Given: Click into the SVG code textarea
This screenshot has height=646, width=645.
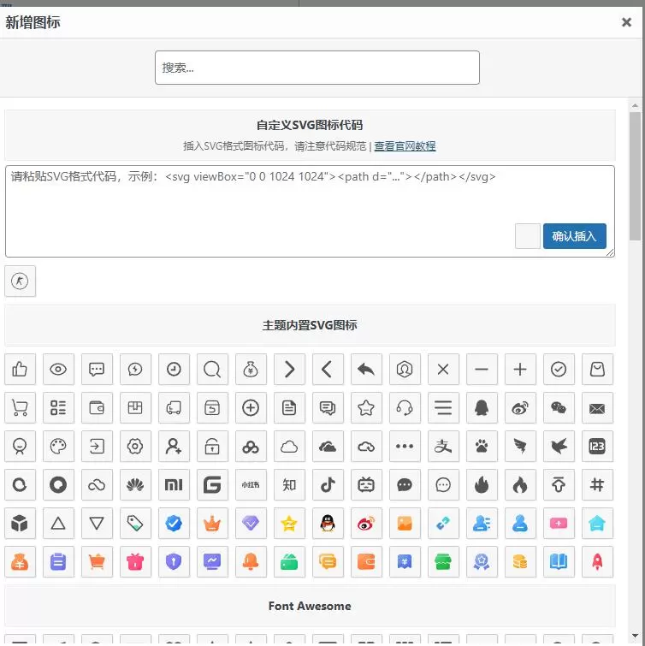Looking at the screenshot, I should click(310, 211).
